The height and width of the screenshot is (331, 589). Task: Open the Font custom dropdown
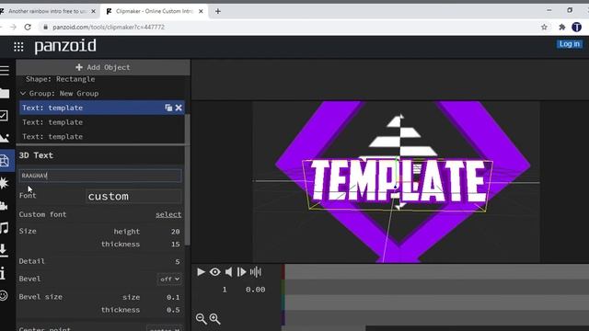point(133,196)
